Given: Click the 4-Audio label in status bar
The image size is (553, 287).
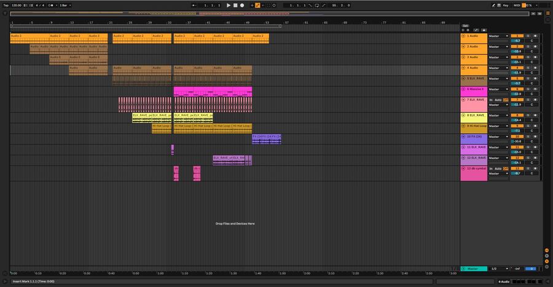Looking at the screenshot, I should (504, 281).
